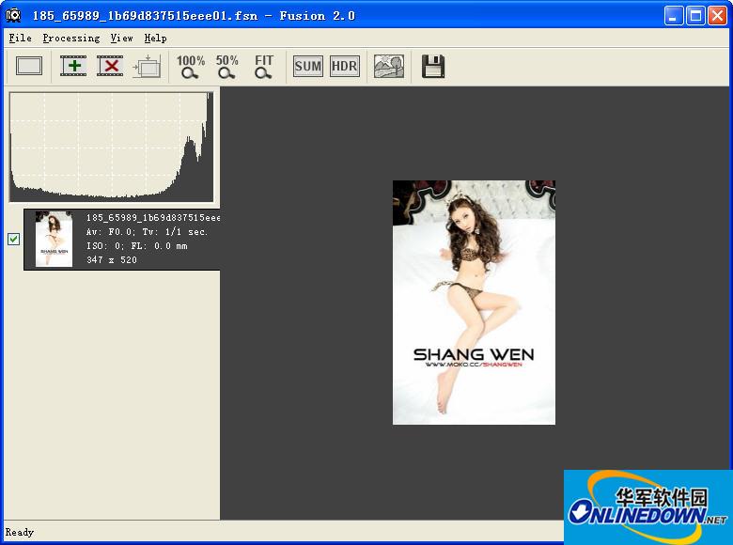Click the align images toolbar icon
The height and width of the screenshot is (545, 733).
pos(147,66)
